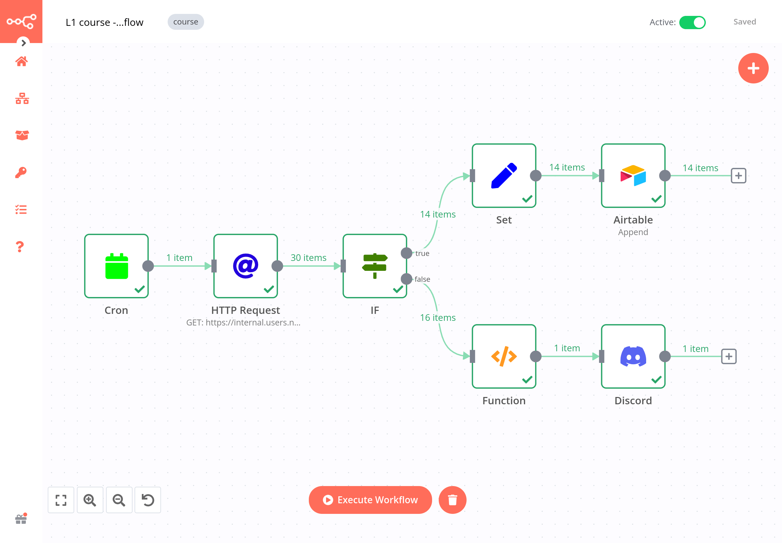The height and width of the screenshot is (543, 782).
Task: Click the Execute Workflow button
Action: tap(370, 500)
